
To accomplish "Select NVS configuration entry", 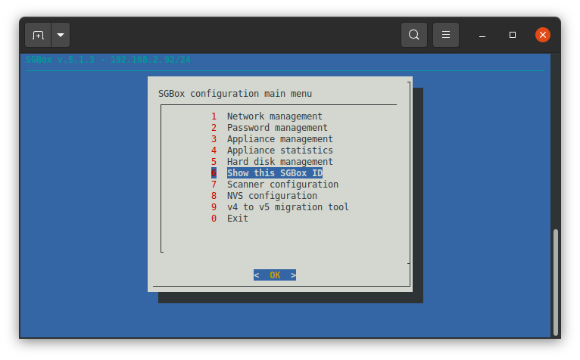I will [x=272, y=196].
